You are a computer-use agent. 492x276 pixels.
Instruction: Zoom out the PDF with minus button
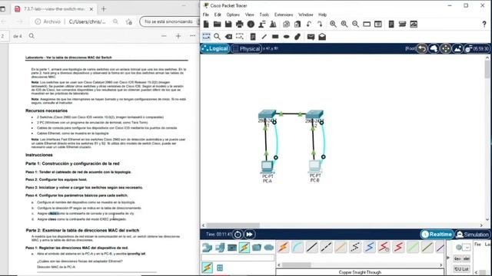(x=164, y=36)
